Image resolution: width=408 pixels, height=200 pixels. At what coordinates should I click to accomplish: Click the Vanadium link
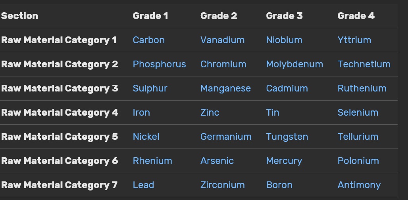222,40
